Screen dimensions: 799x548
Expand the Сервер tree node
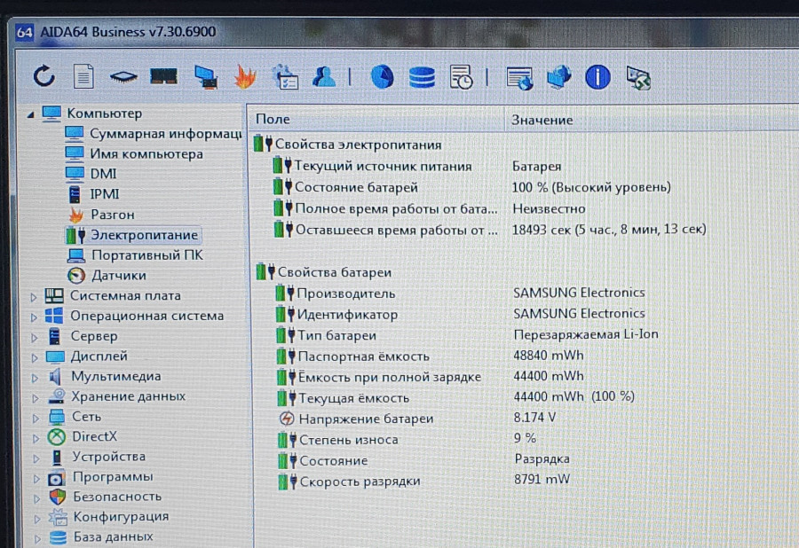34,337
